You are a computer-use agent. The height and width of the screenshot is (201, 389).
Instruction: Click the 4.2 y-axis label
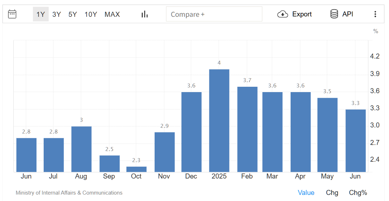375,56
